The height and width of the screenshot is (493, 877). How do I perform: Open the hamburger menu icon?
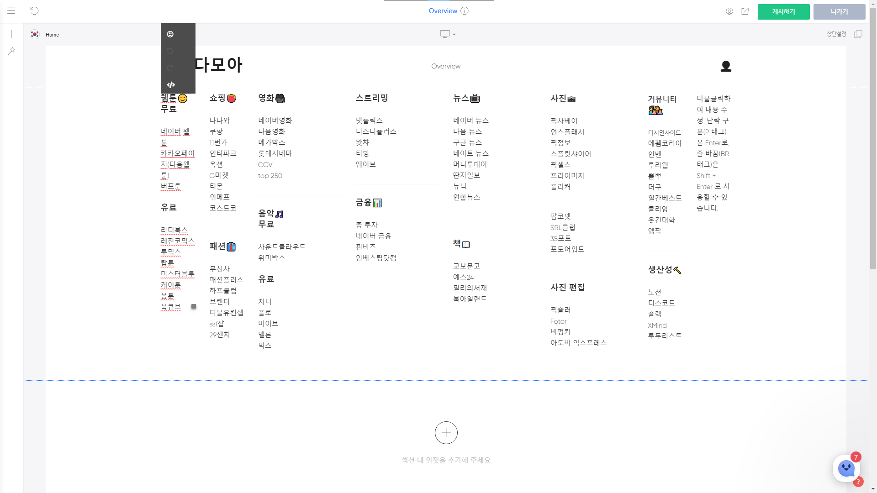coord(11,11)
